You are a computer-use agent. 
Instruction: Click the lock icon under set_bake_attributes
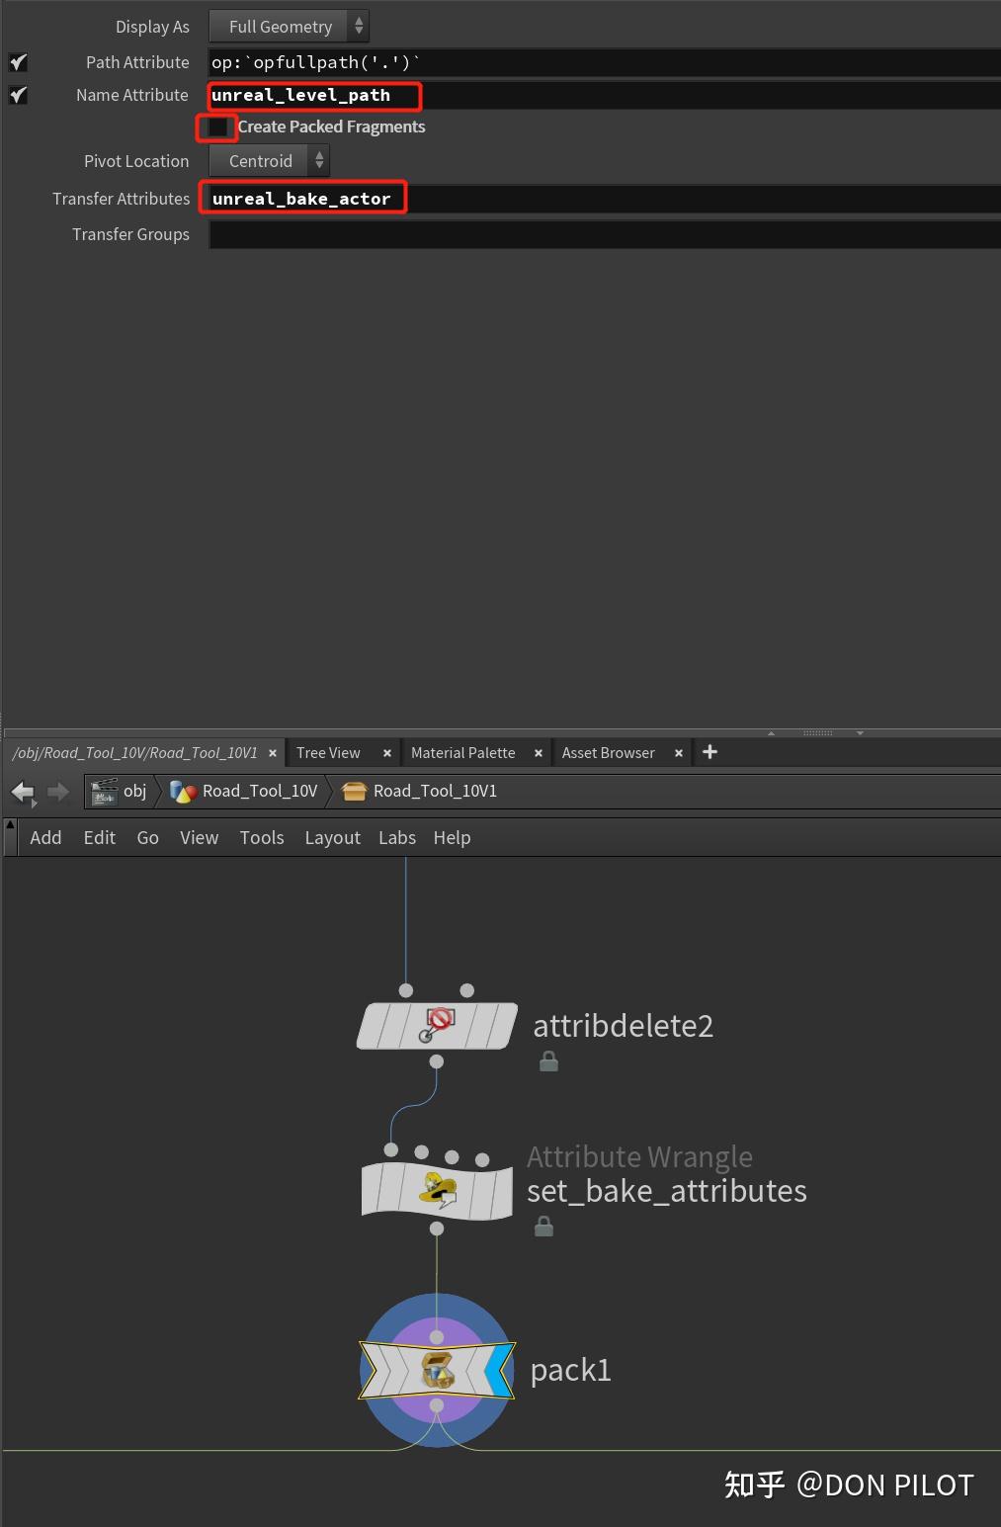543,1227
